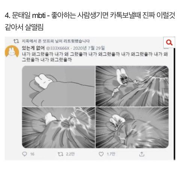Open the top-right screaming rabbit image

pyautogui.click(x=132, y=86)
